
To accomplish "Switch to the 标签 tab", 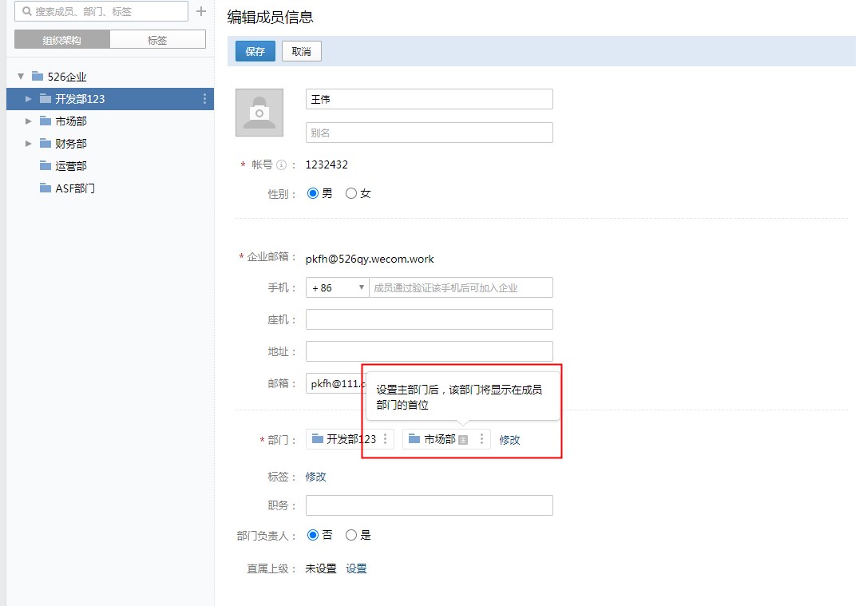I will tap(157, 40).
